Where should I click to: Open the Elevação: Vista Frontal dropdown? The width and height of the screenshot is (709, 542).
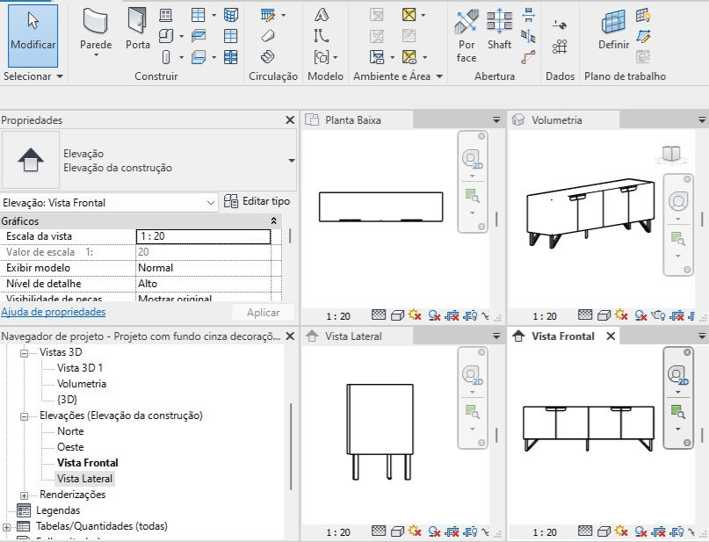[x=109, y=203]
